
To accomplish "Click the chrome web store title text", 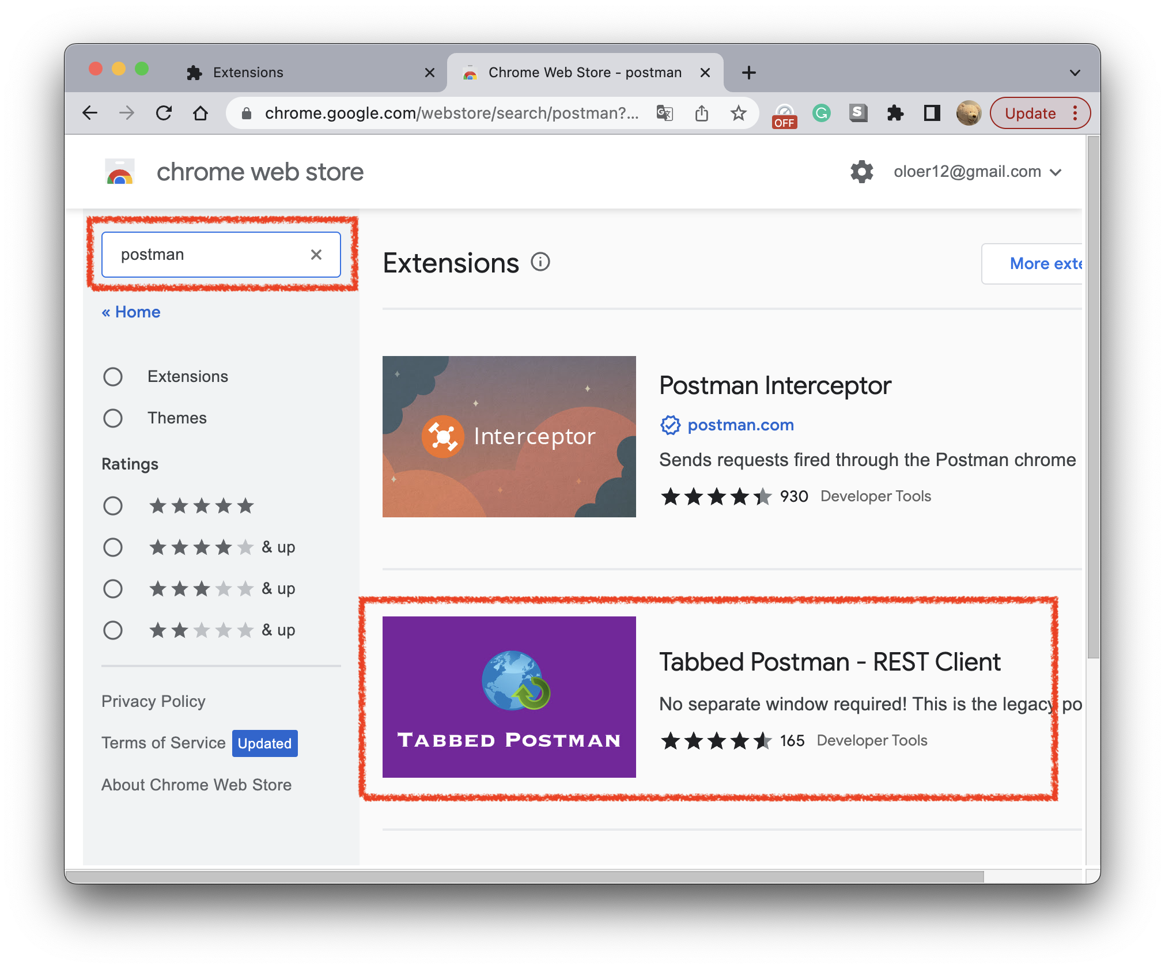I will click(x=260, y=172).
